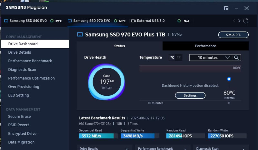258x150 pixels.
Task: Open Performance Optimization in sidebar
Action: 31,78
